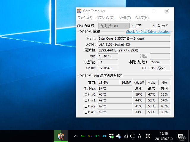Click the core count box beside コア

point(132,26)
